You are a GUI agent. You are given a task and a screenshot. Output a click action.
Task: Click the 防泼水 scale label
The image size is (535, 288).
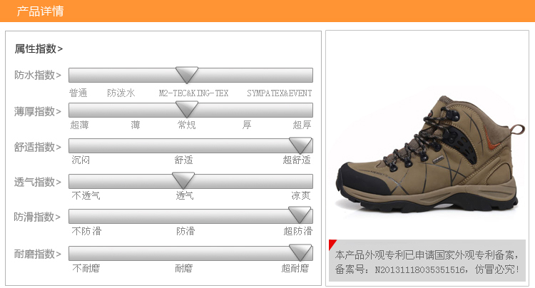click(121, 93)
